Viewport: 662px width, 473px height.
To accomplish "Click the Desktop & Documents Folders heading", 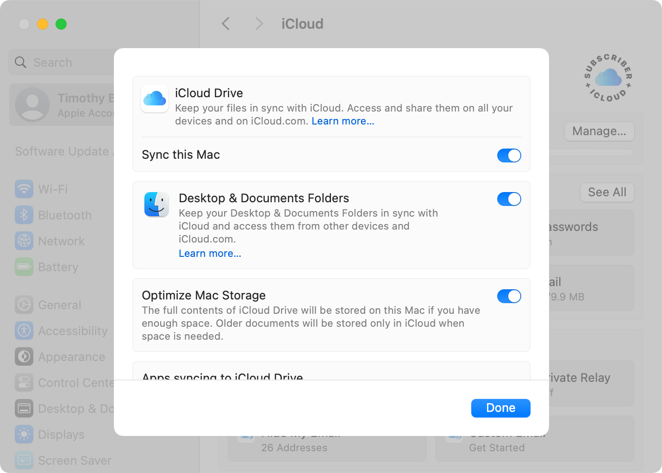I will (264, 198).
